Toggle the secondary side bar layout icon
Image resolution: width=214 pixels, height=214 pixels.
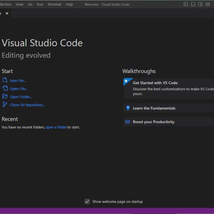pos(200,4)
